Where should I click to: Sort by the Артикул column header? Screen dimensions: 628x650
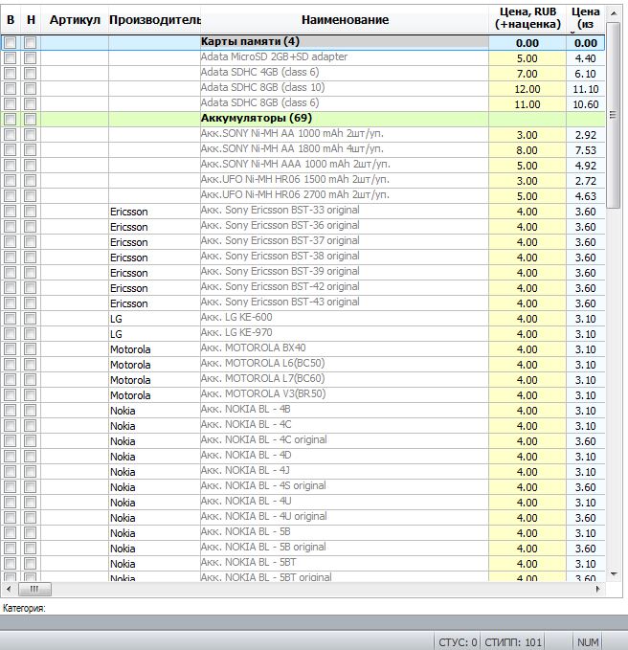[75, 19]
